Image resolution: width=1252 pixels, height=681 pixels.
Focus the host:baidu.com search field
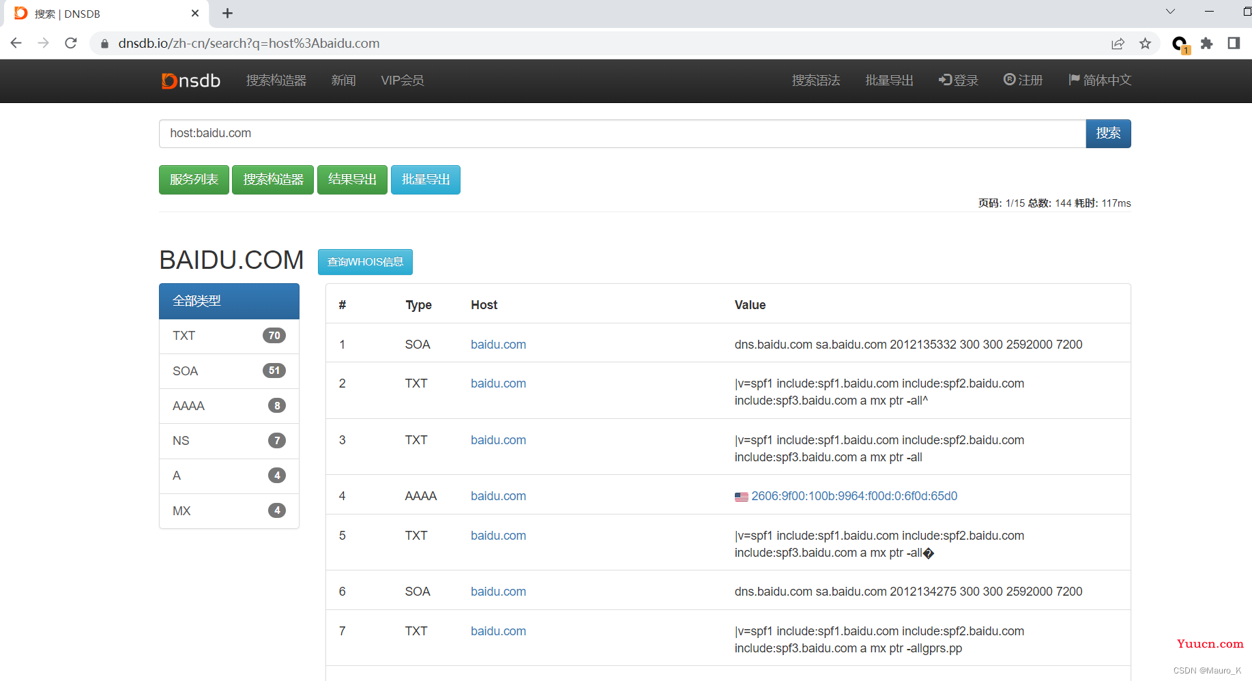[622, 134]
